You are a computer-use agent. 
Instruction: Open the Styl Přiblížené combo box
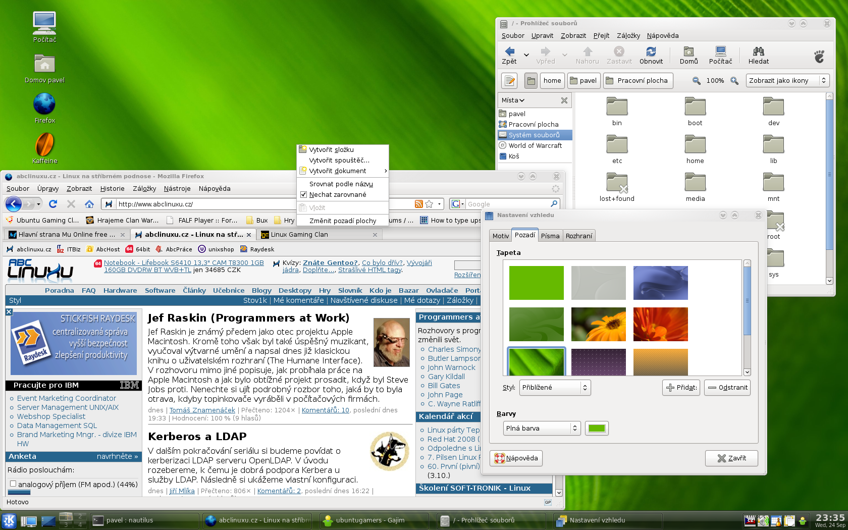pos(555,388)
